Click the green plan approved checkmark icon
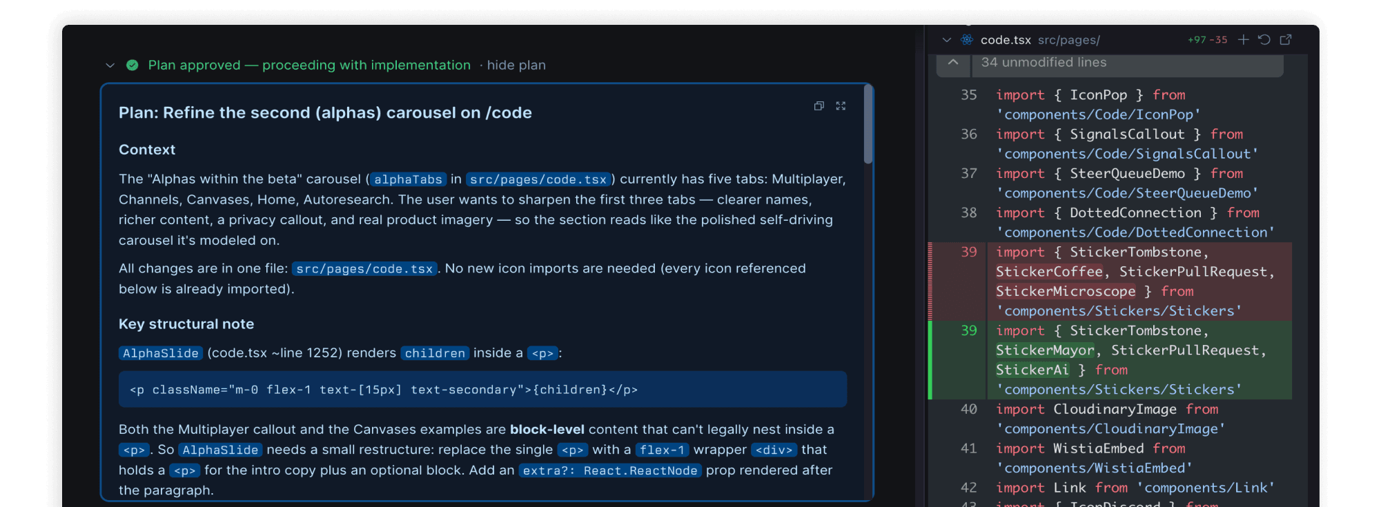 click(x=133, y=65)
